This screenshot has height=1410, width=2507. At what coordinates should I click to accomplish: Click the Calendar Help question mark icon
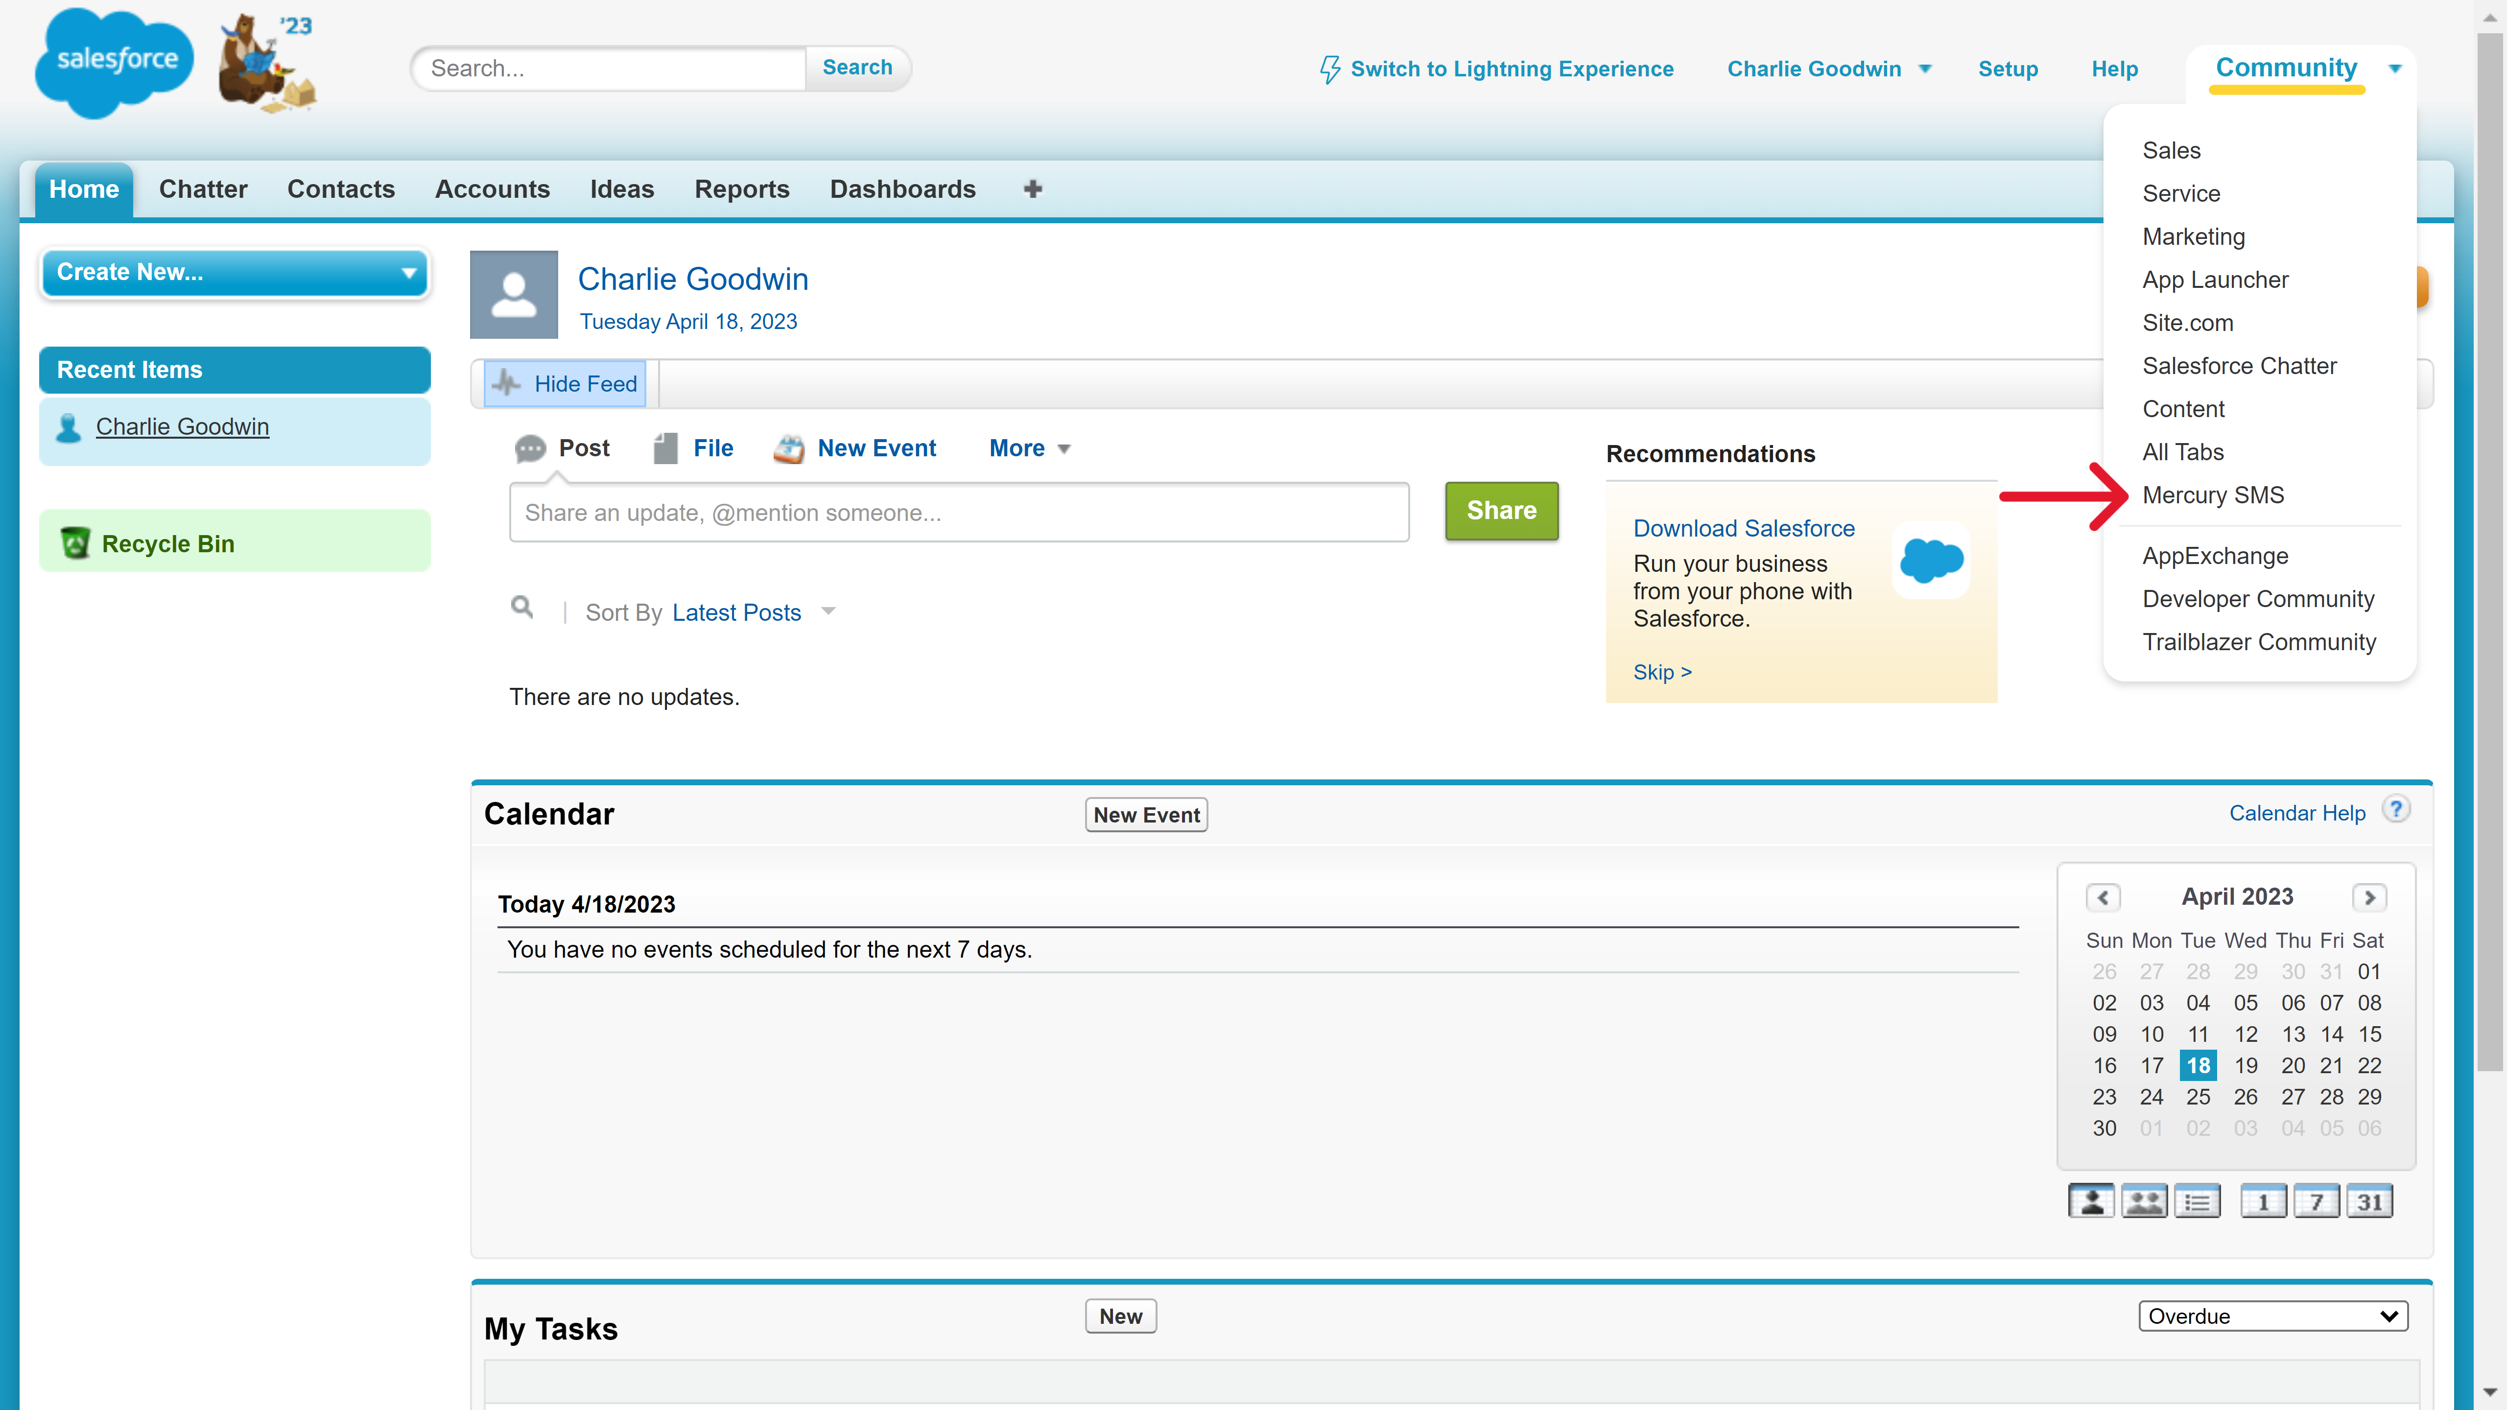pyautogui.click(x=2396, y=809)
